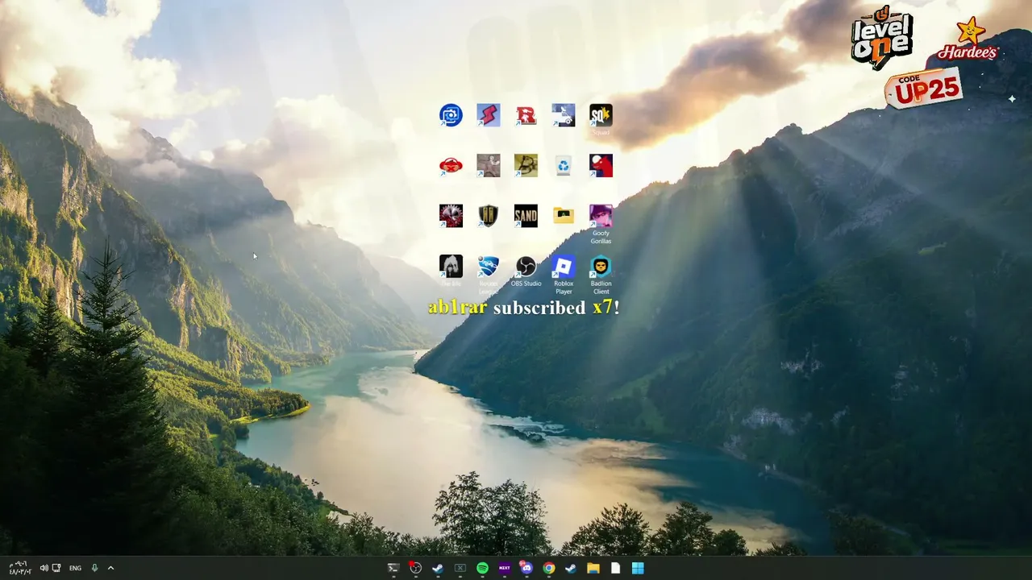1032x580 pixels.
Task: Open the blank document icon in taskbar
Action: point(615,568)
